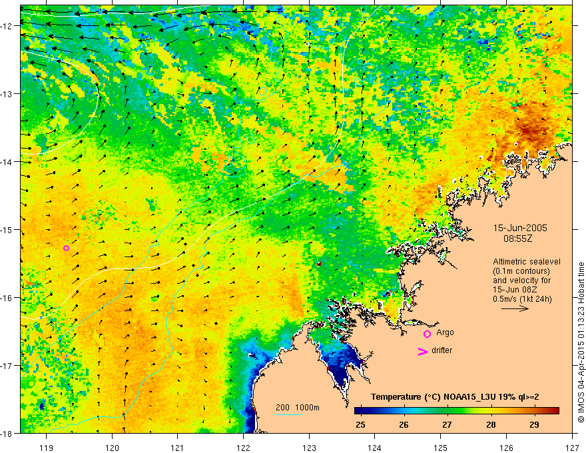Image resolution: width=586 pixels, height=453 pixels.
Task: Click the color bar value '27'
Action: click(447, 424)
